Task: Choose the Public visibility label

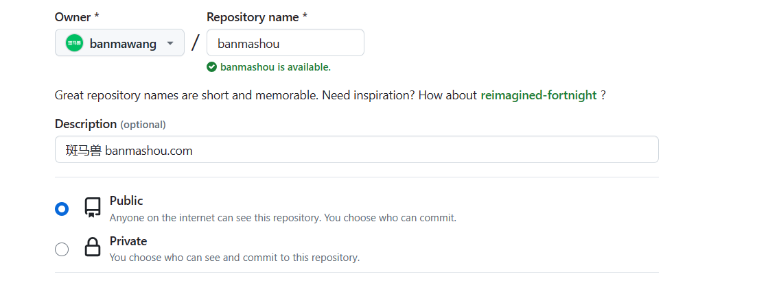Action: pos(126,201)
